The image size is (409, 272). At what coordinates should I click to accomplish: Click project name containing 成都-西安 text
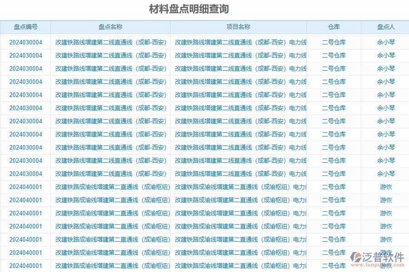238,43
